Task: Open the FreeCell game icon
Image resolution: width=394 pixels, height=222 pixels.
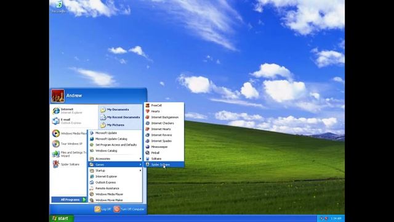Action: coord(148,105)
